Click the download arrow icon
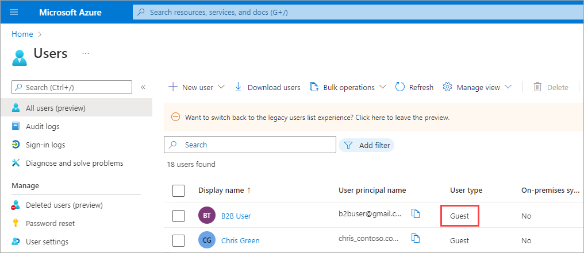 pos(239,87)
